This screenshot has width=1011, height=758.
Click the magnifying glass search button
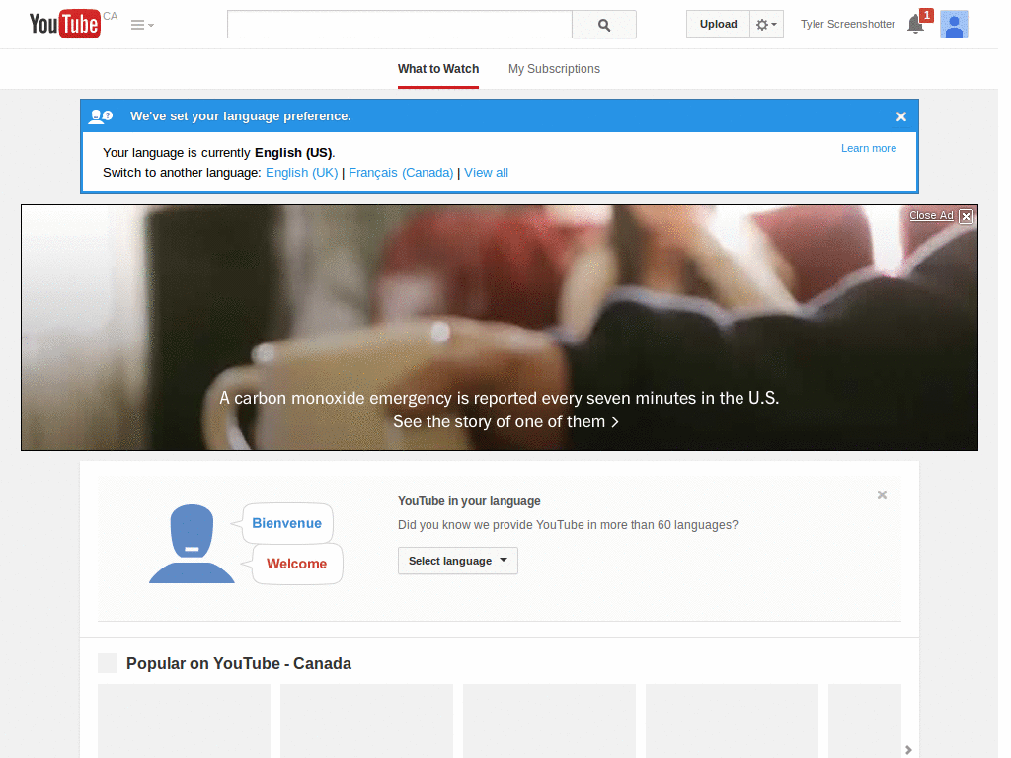(x=604, y=25)
